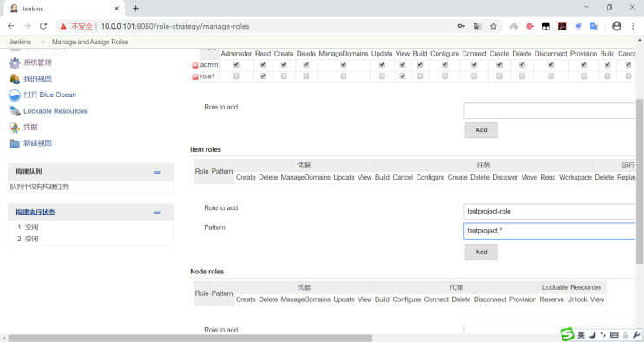This screenshot has width=644, height=342.
Task: Check Disconnect checkbox for role1
Action: click(x=551, y=76)
